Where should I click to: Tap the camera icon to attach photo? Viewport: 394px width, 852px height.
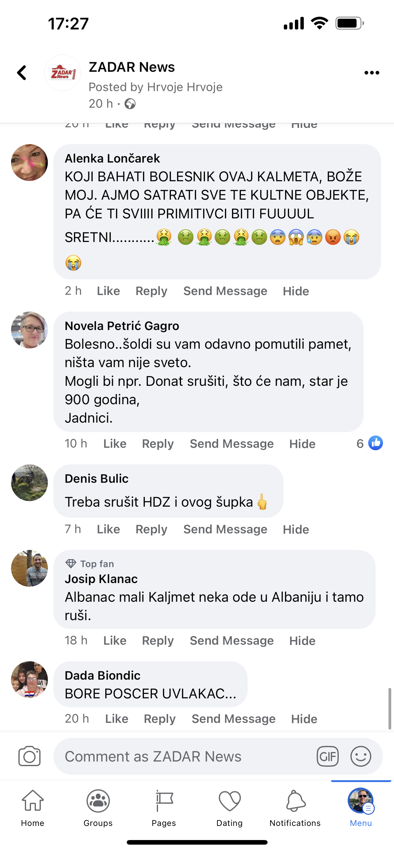point(29,756)
